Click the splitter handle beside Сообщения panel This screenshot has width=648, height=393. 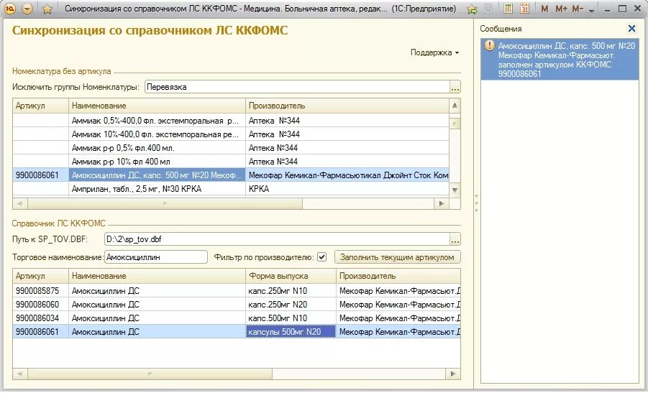click(x=477, y=203)
